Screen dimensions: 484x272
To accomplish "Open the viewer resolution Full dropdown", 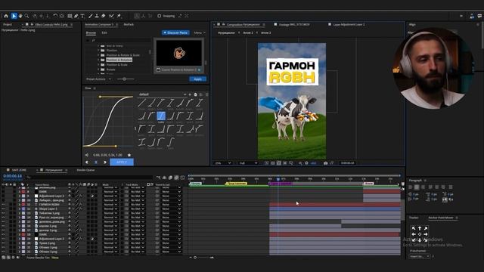I will click(x=248, y=163).
